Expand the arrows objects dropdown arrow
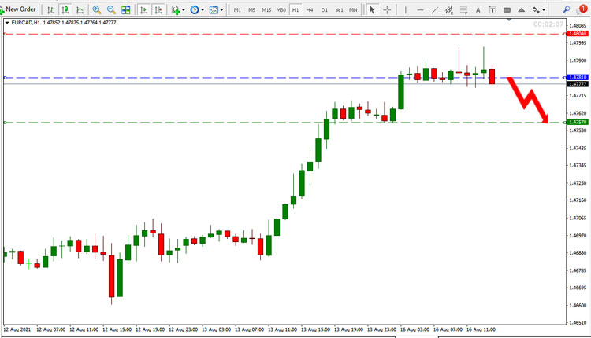Image resolution: width=591 pixels, height=338 pixels. (x=544, y=10)
